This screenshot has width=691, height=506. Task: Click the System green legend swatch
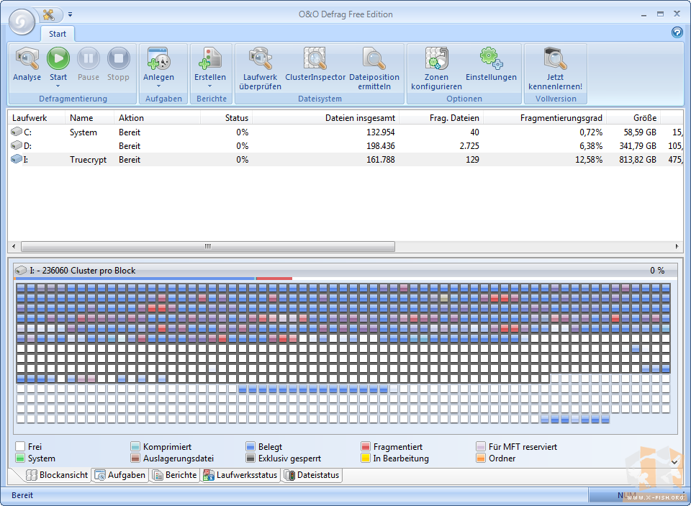[20, 458]
